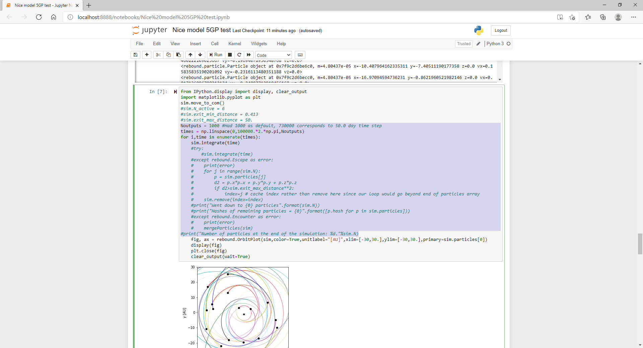The image size is (643, 348).
Task: Move the selected cell down
Action: point(200,55)
